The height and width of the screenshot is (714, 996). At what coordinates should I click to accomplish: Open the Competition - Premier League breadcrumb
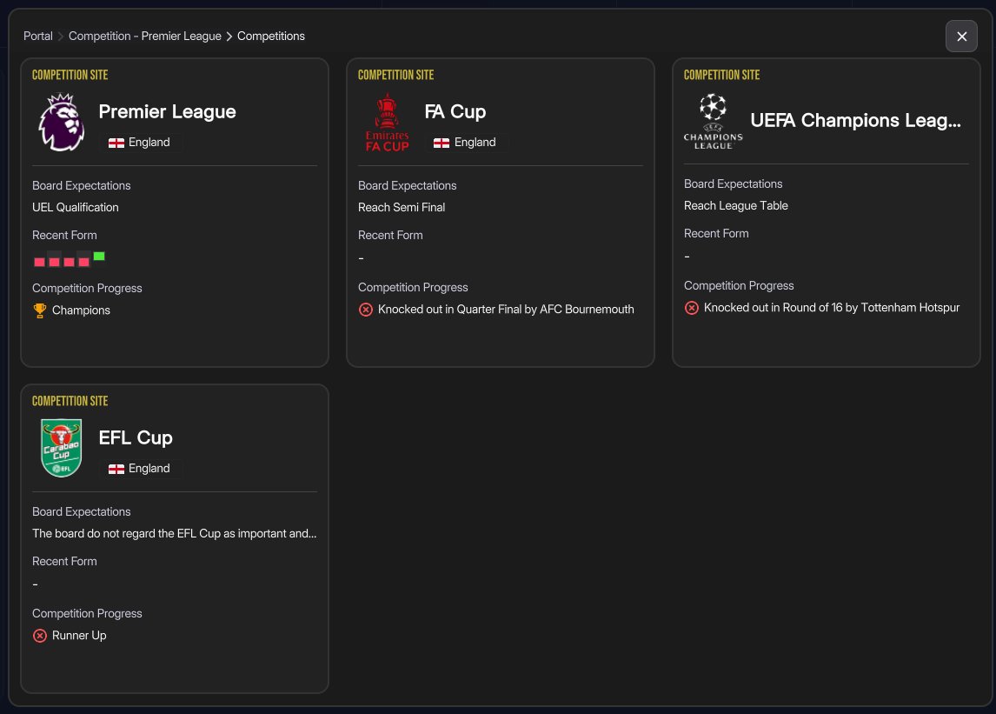144,37
